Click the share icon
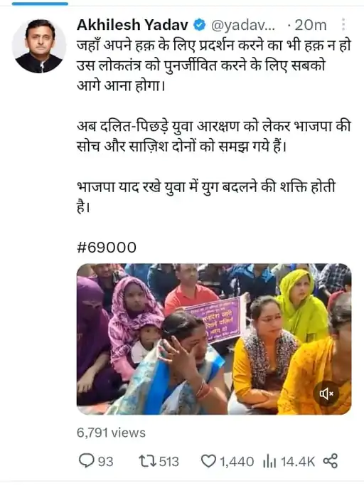Image resolution: width=364 pixels, height=486 pixels. coord(331,461)
